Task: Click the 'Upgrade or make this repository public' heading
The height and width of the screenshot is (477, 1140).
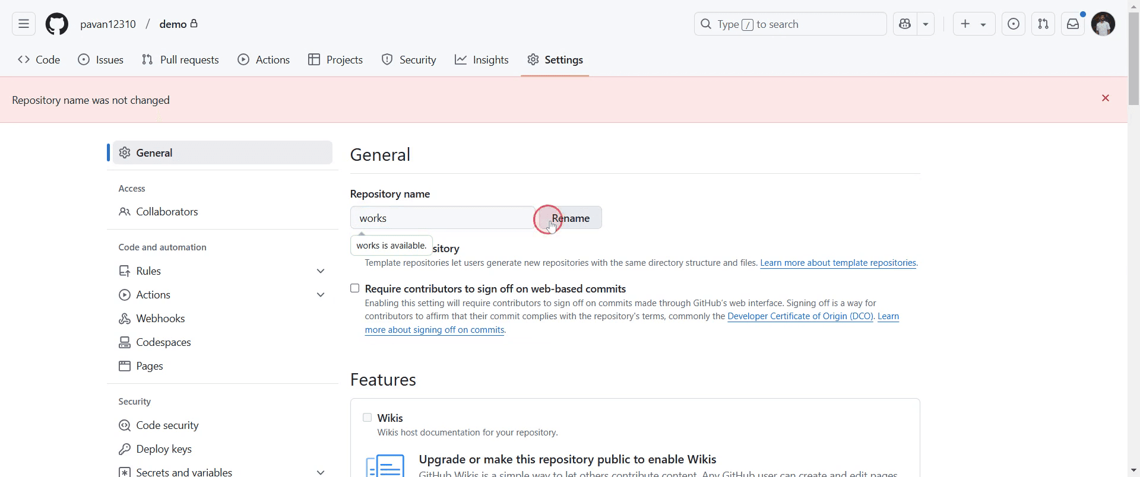Action: click(568, 459)
